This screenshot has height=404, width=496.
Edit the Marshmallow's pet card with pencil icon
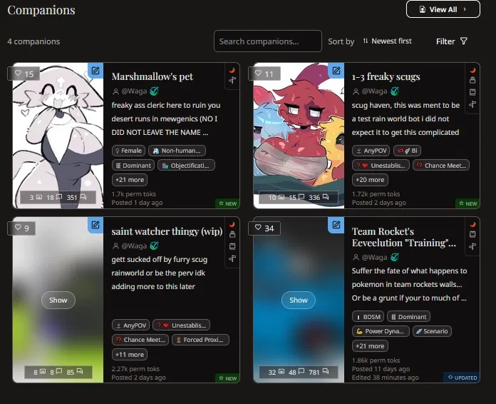pos(95,71)
